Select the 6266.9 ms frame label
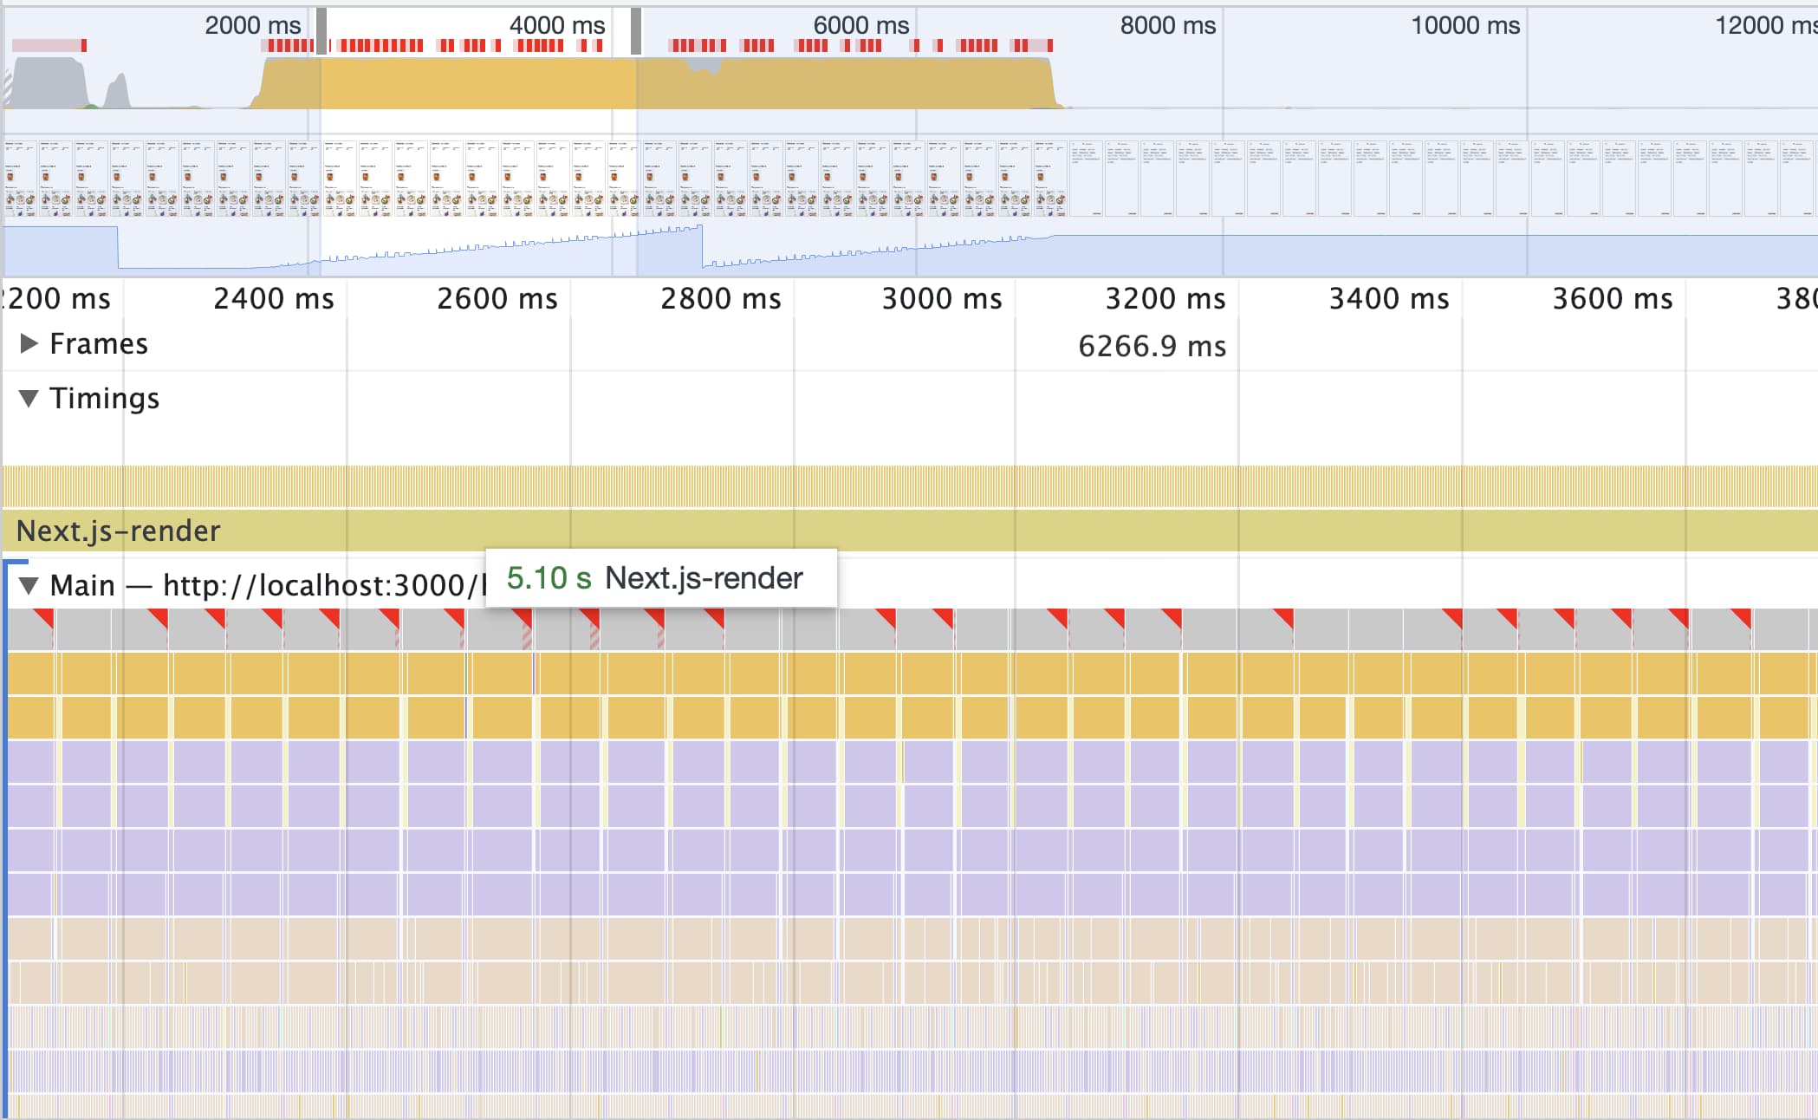Viewport: 1818px width, 1120px height. [x=1151, y=347]
